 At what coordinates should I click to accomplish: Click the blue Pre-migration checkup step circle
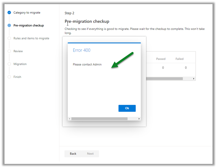[x=9, y=25]
